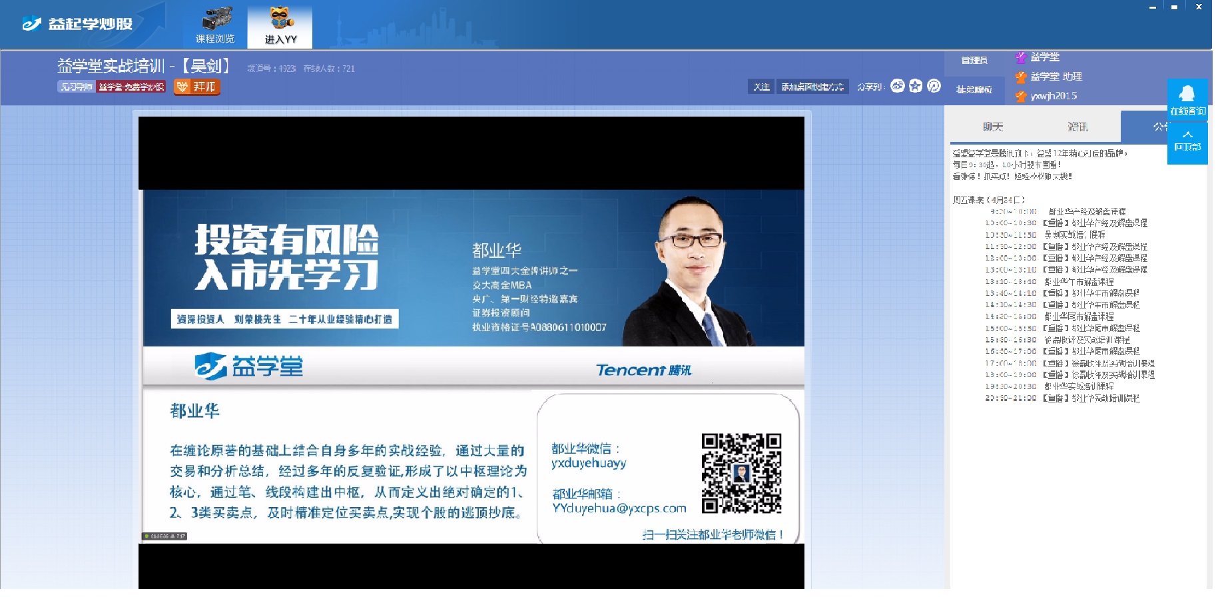1216x597 pixels.
Task: Switch to the 资讯 tab
Action: tap(1077, 127)
